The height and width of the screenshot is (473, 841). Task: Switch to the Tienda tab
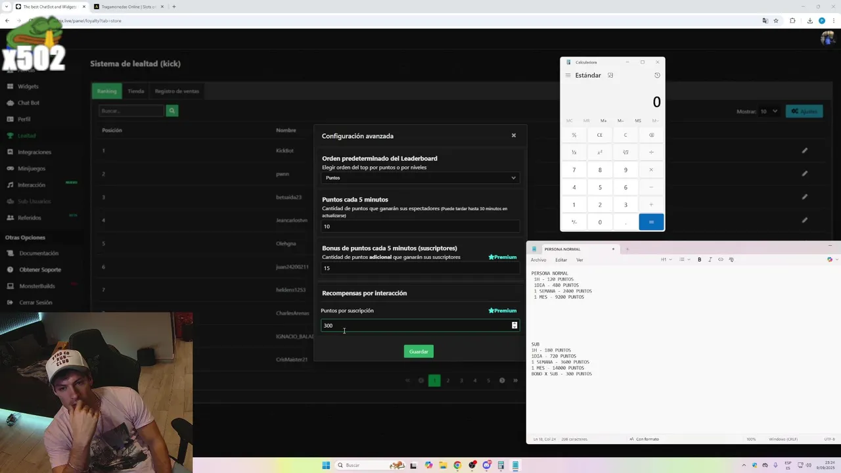tap(136, 91)
